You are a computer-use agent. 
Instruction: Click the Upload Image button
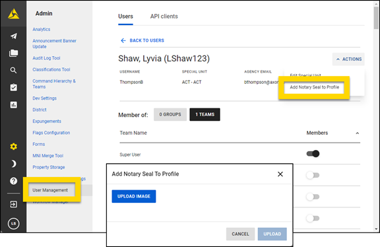pyautogui.click(x=134, y=196)
